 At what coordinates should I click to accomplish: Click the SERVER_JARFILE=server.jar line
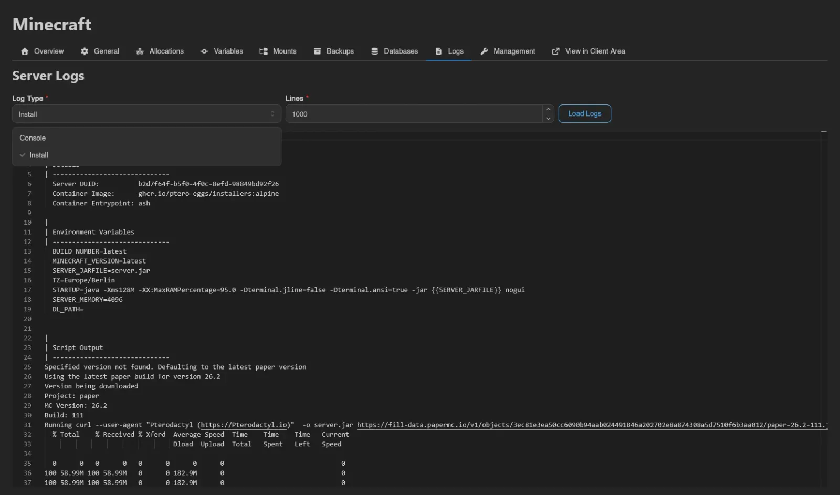[101, 271]
